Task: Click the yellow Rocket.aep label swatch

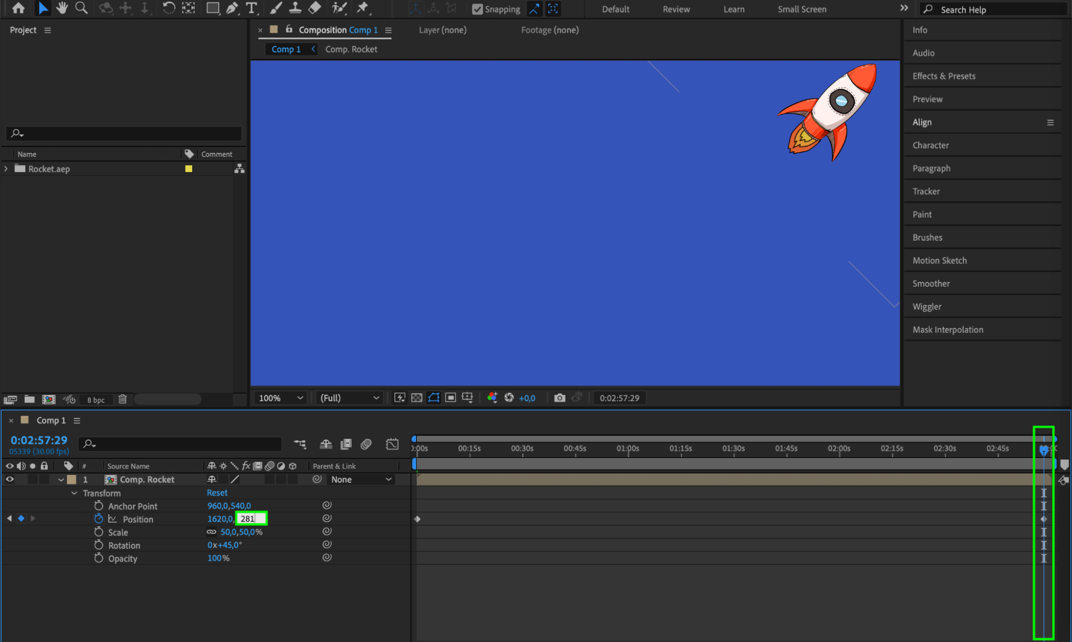Action: [189, 169]
